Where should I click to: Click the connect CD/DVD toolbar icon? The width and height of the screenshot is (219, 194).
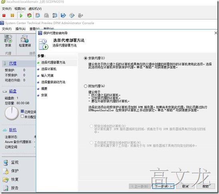click(72, 15)
